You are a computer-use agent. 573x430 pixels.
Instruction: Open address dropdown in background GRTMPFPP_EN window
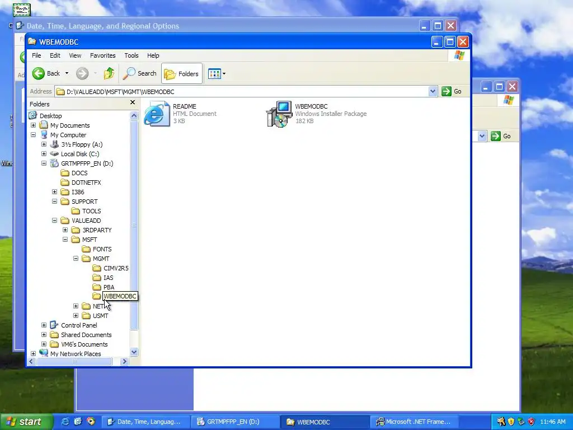coord(482,136)
